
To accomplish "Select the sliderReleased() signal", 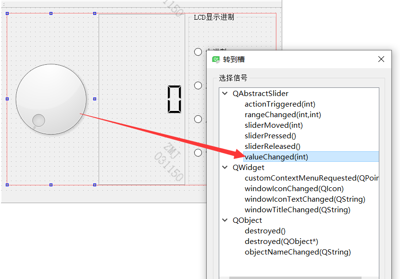I will click(x=272, y=146).
